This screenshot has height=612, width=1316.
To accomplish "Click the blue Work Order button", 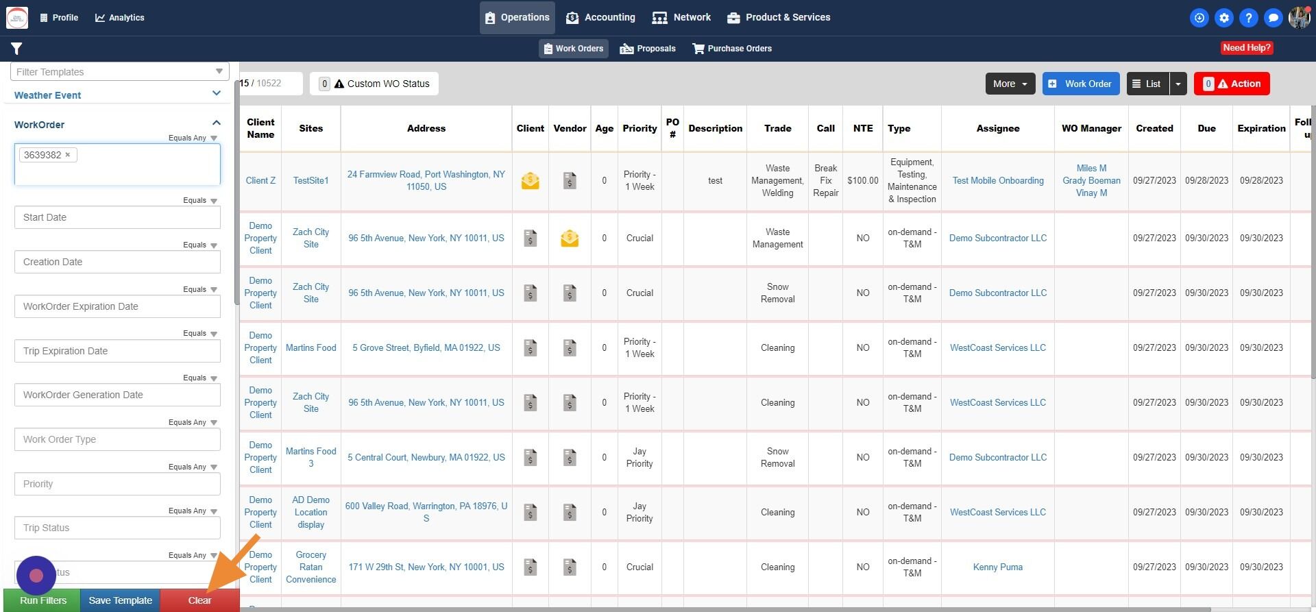I will click(x=1081, y=84).
